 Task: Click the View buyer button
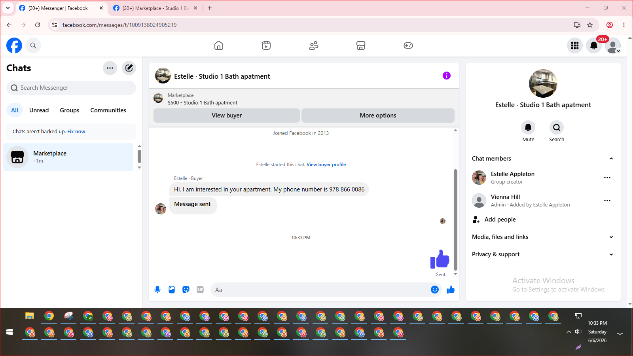(227, 116)
